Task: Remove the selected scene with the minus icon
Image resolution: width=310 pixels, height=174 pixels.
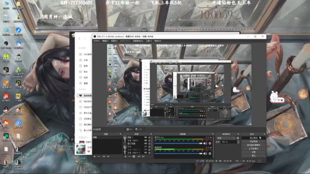Action: 99,157
